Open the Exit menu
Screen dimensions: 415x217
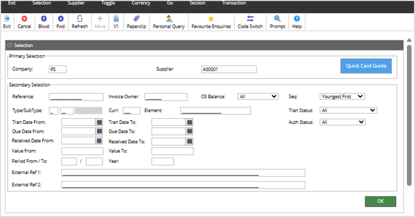tap(12, 3)
